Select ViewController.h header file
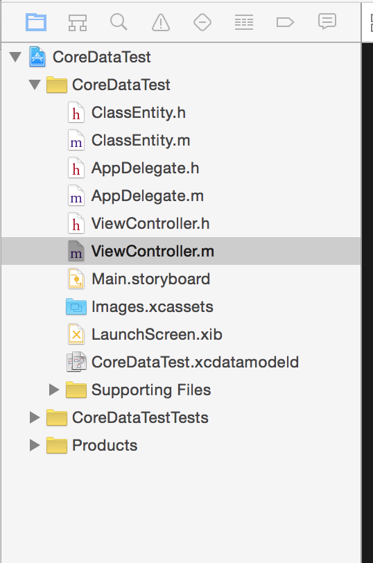 pos(150,224)
